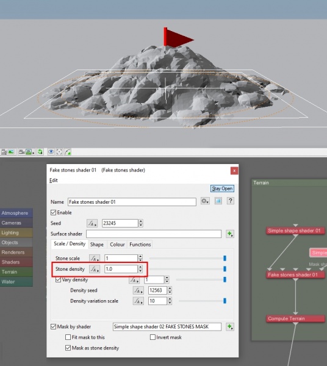Click the Stone scale slider handle

tap(225, 258)
